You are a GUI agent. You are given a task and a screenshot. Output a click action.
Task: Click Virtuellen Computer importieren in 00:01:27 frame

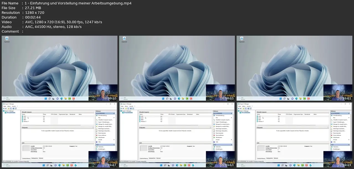pos(105,120)
